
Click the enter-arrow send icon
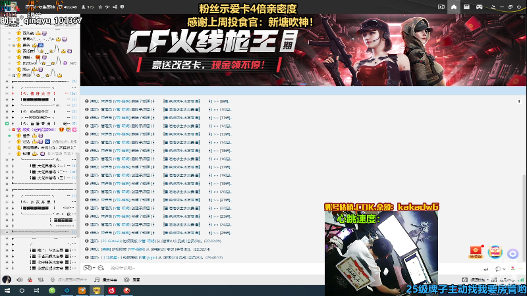(486, 269)
